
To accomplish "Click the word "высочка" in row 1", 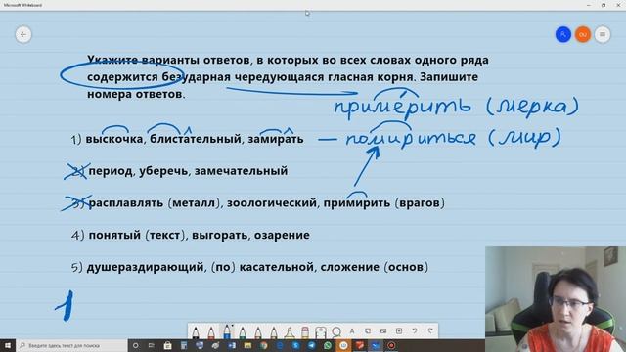I will point(114,139).
